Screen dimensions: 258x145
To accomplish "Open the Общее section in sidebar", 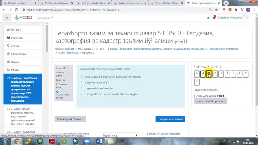I will pyautogui.click(x=23, y=70).
